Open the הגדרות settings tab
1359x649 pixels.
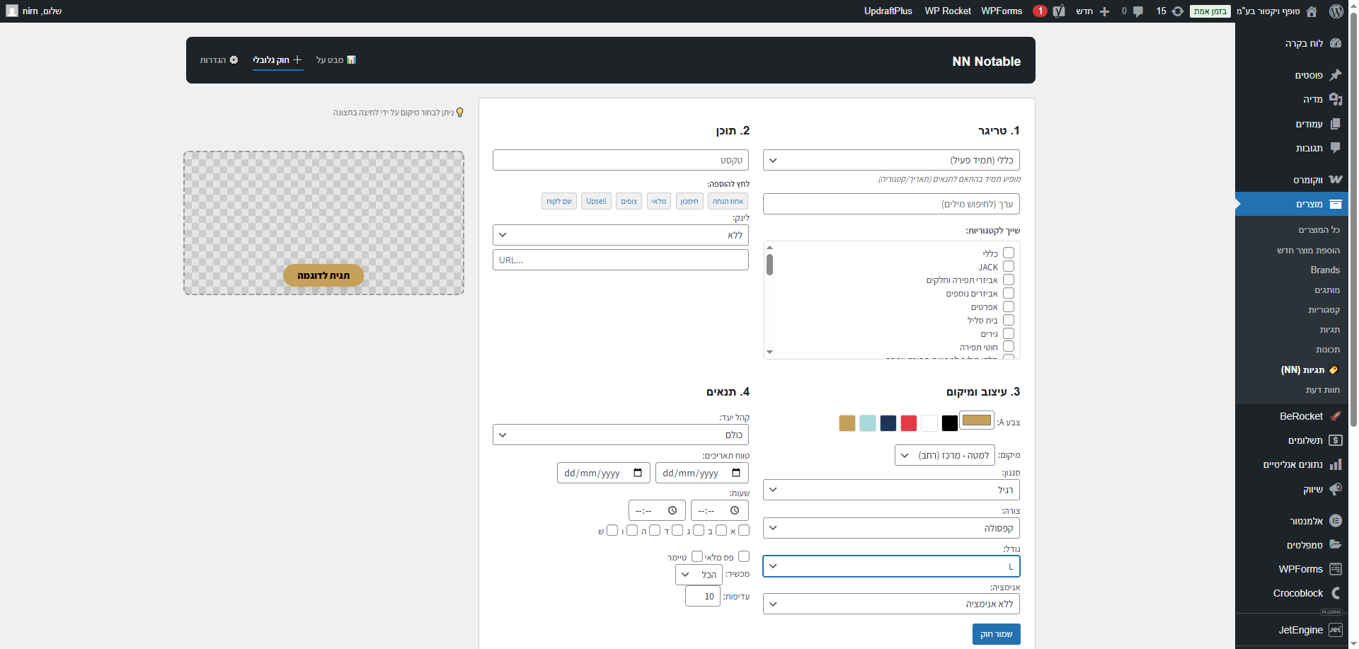219,60
